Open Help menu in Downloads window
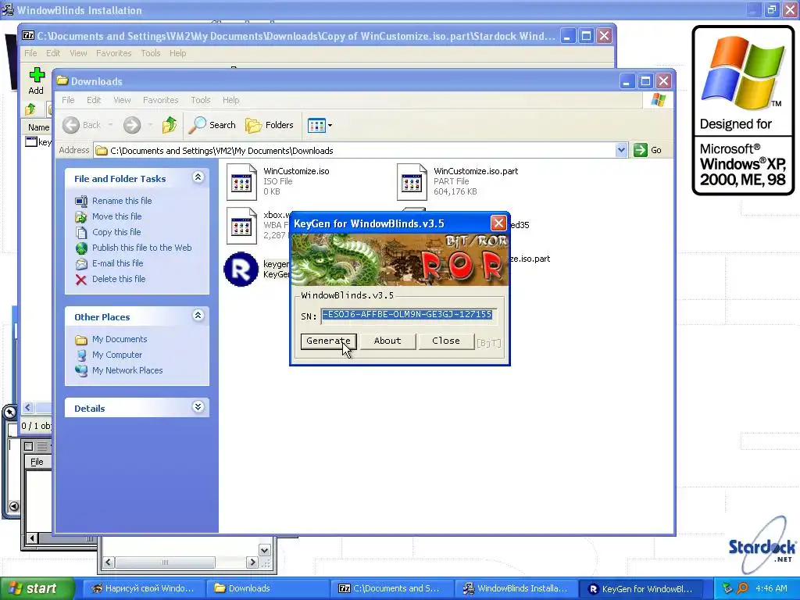 (230, 100)
